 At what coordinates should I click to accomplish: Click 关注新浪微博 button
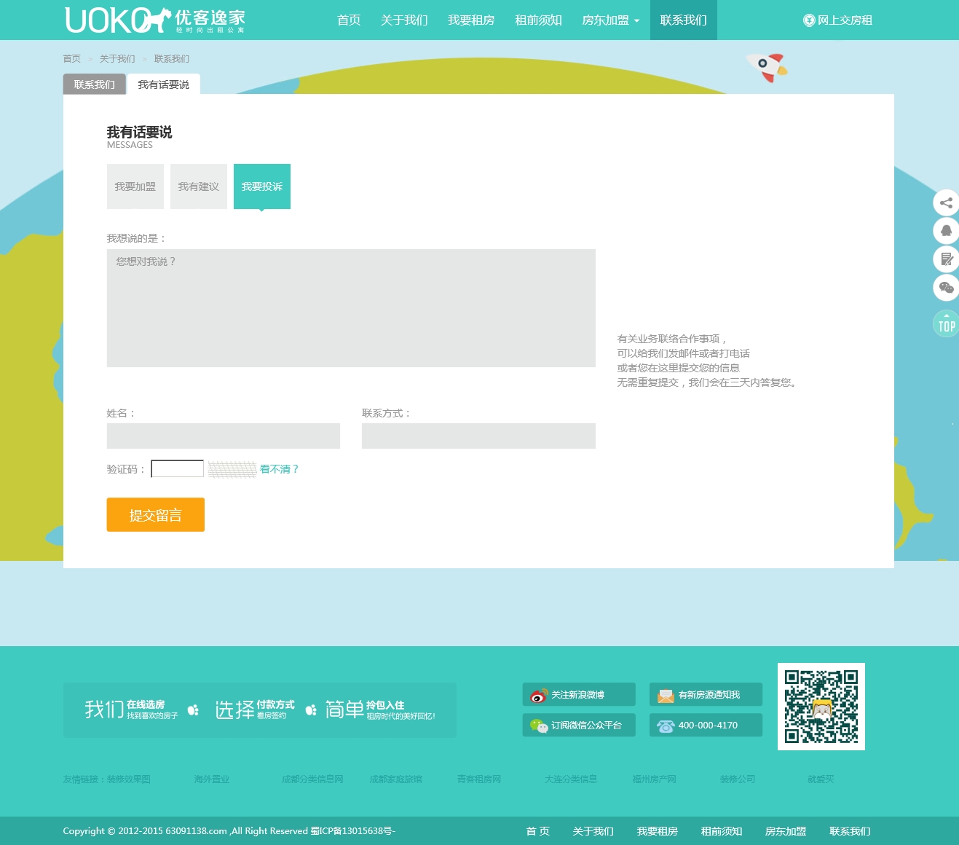click(579, 695)
